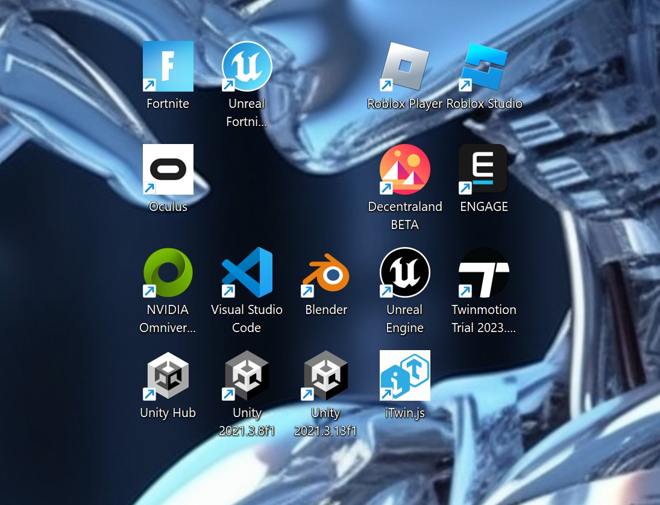Open the Decentraland BETA icon

click(405, 169)
